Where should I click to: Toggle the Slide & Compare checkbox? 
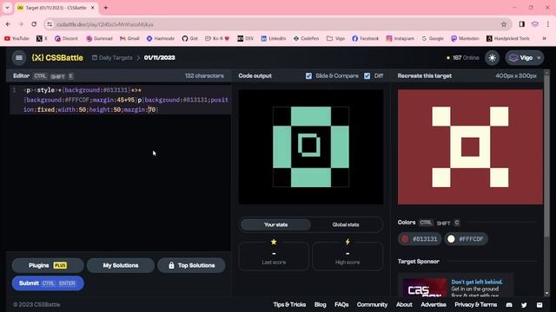pyautogui.click(x=308, y=75)
